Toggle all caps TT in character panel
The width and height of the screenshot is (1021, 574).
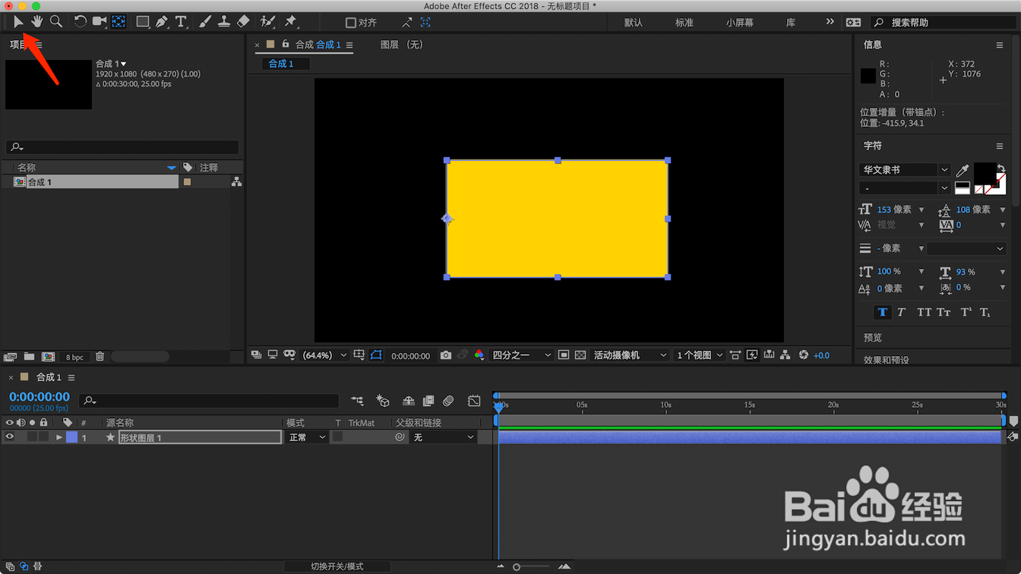click(x=924, y=312)
